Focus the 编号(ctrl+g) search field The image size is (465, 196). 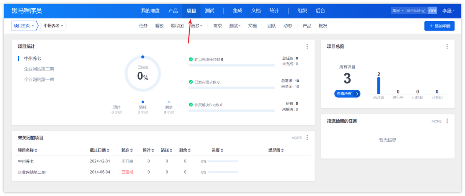pos(416,10)
